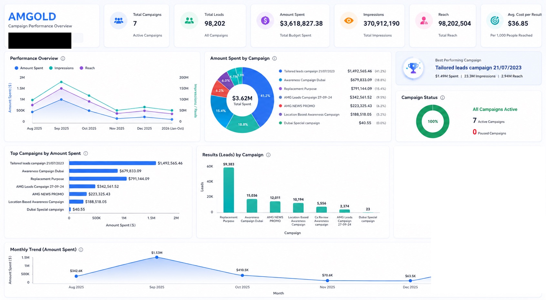Click the 10,194 leads bar for Location Based Awareness
Viewport: 546px width, 300px height.
pyautogui.click(x=298, y=208)
